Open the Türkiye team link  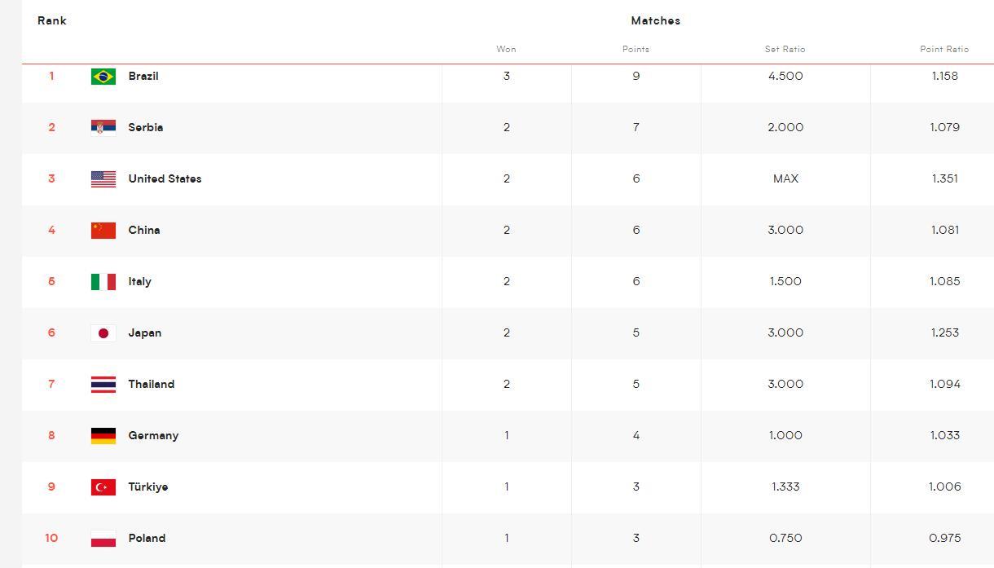pos(148,487)
